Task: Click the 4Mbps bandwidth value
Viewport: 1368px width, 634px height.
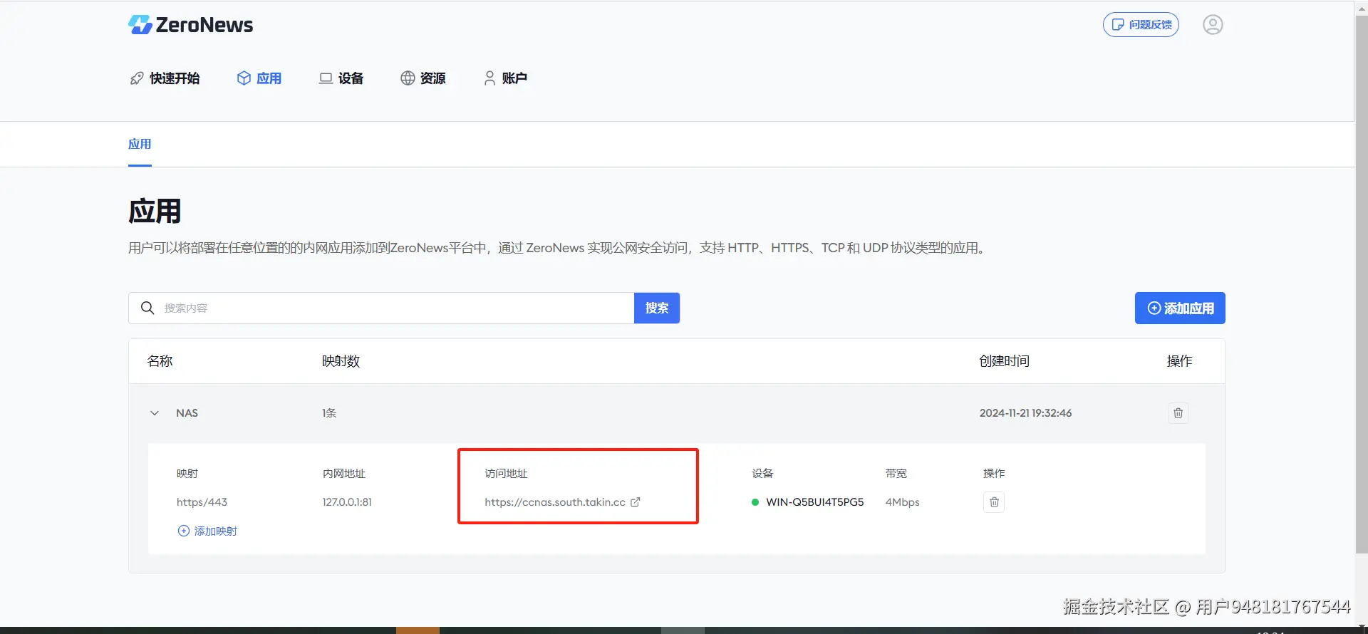Action: click(x=903, y=502)
